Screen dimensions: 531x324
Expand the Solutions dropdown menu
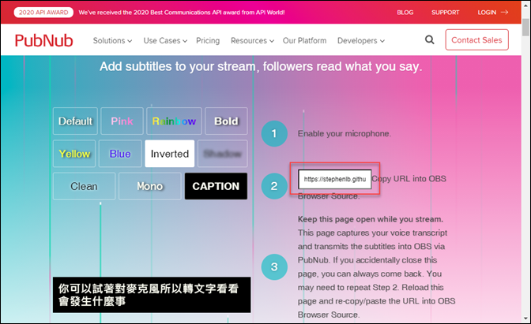(x=112, y=40)
